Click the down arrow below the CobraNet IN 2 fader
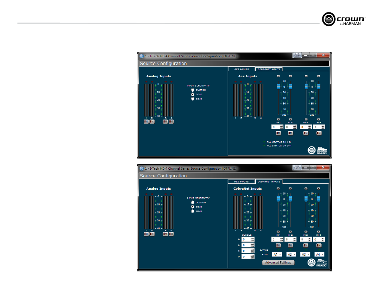The height and width of the screenshot is (295, 383). coord(290,232)
